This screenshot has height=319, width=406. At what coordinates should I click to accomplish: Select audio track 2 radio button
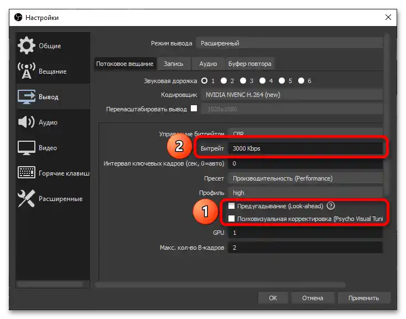pos(223,81)
